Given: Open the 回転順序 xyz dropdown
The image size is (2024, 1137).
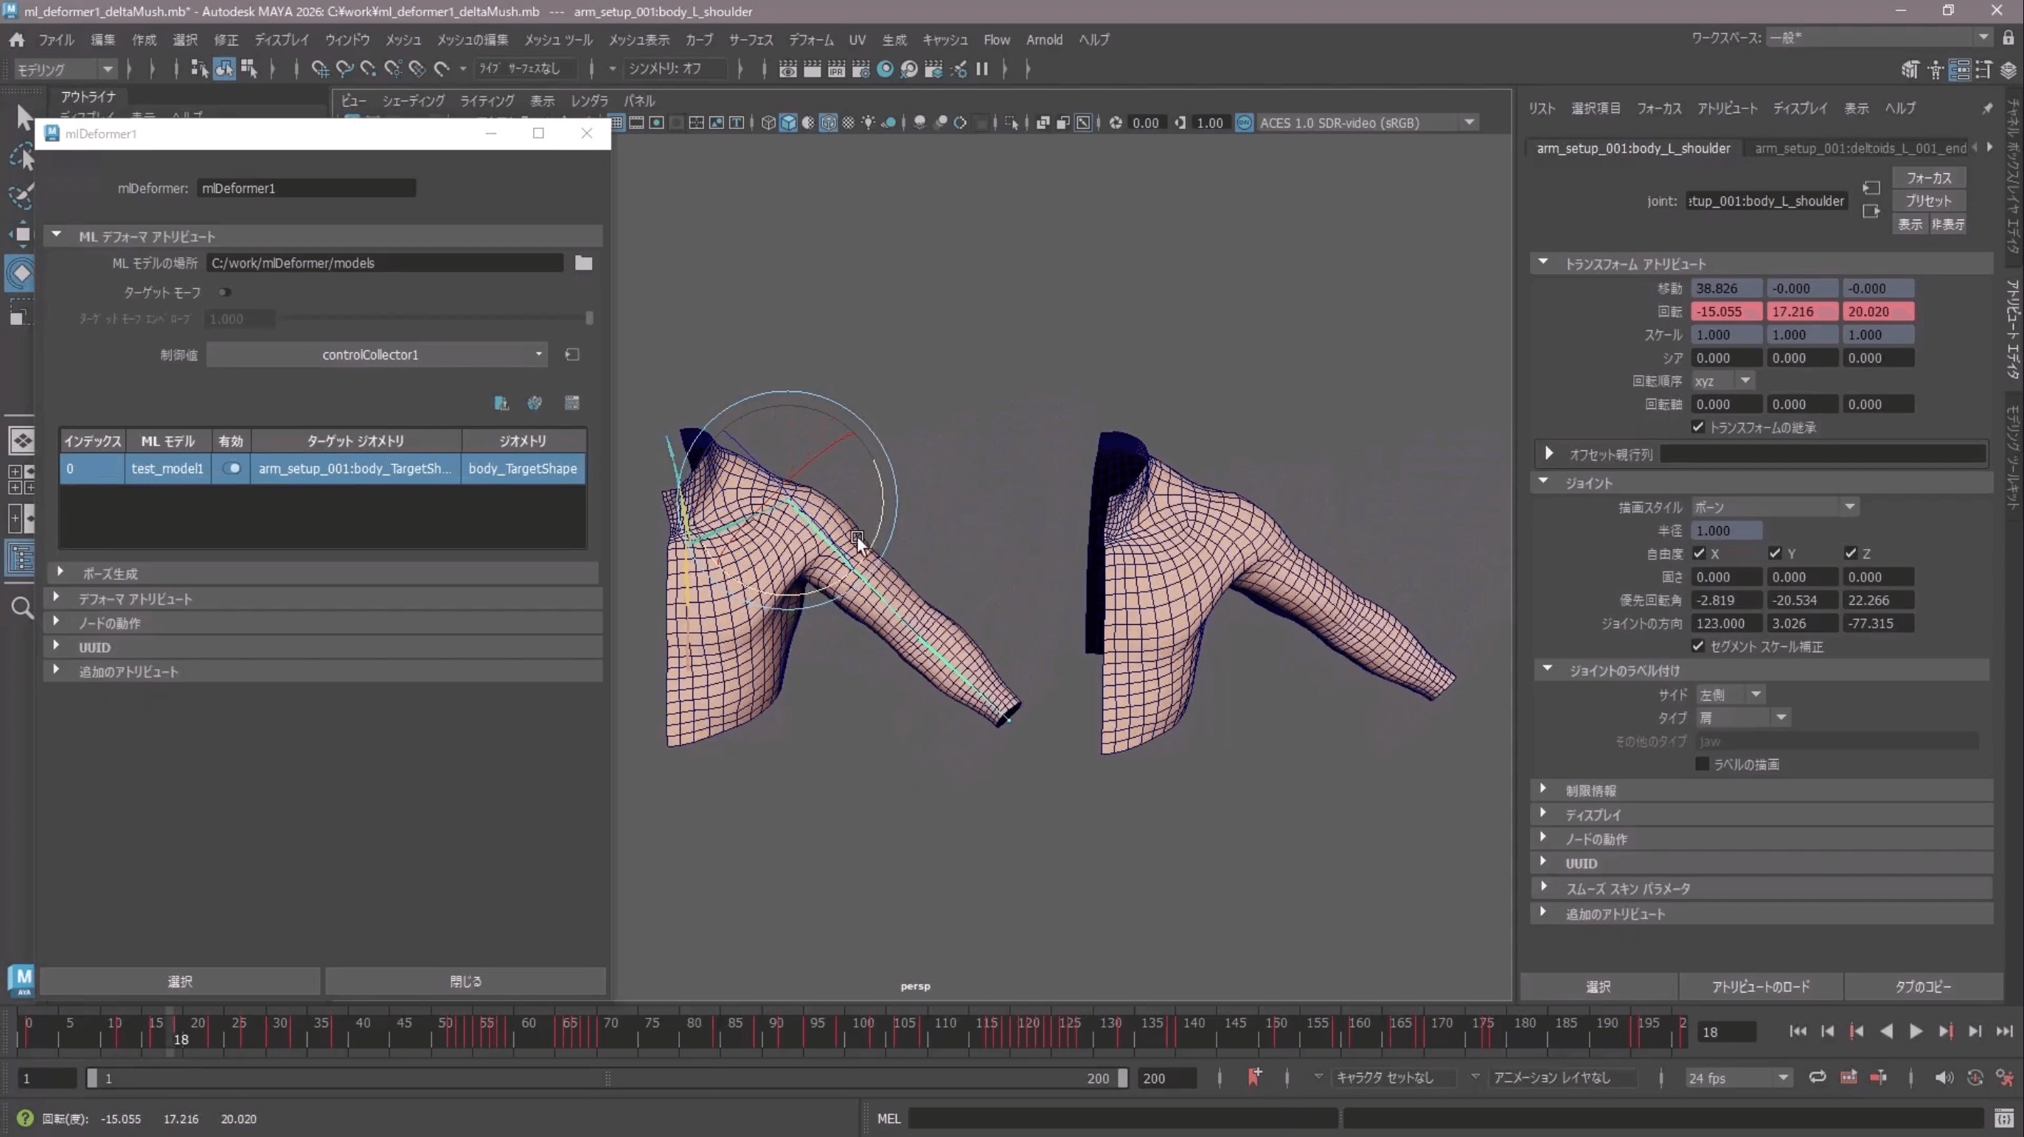Looking at the screenshot, I should click(x=1723, y=381).
